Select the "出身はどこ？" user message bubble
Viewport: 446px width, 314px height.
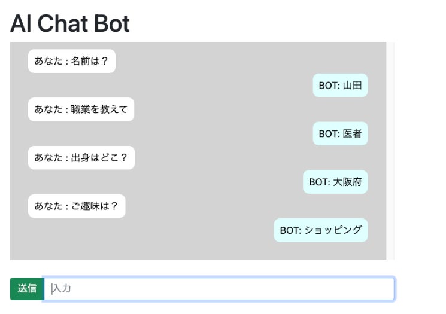[81, 158]
